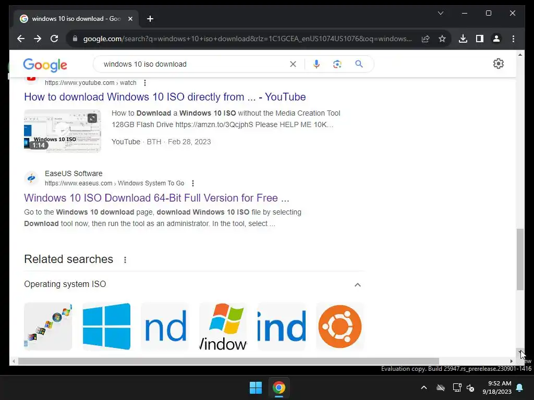
Task: Select the windows 10 iso download tab
Action: click(76, 19)
